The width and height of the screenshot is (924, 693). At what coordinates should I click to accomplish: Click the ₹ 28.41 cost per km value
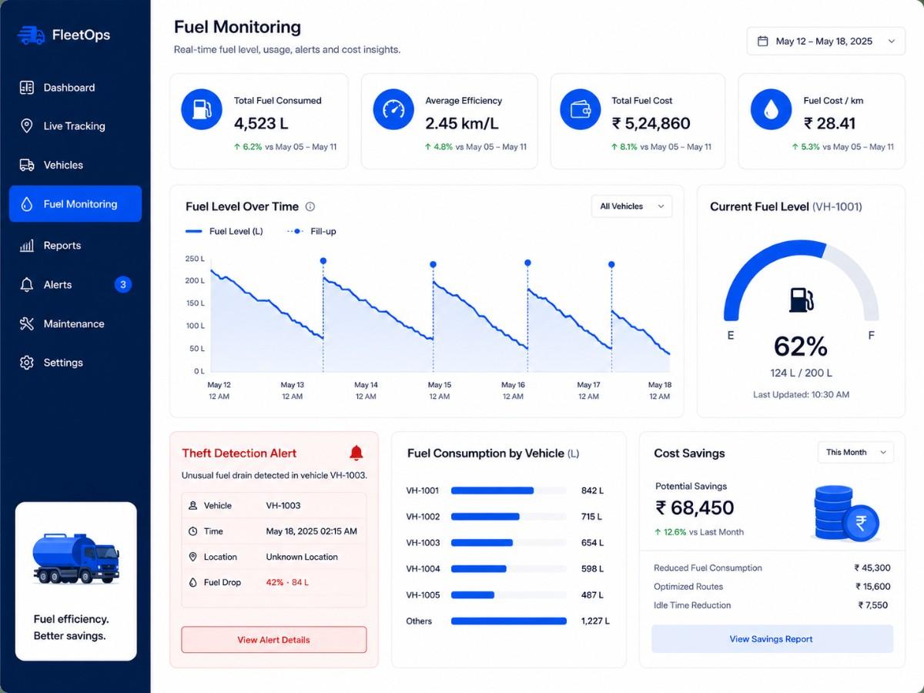829,123
